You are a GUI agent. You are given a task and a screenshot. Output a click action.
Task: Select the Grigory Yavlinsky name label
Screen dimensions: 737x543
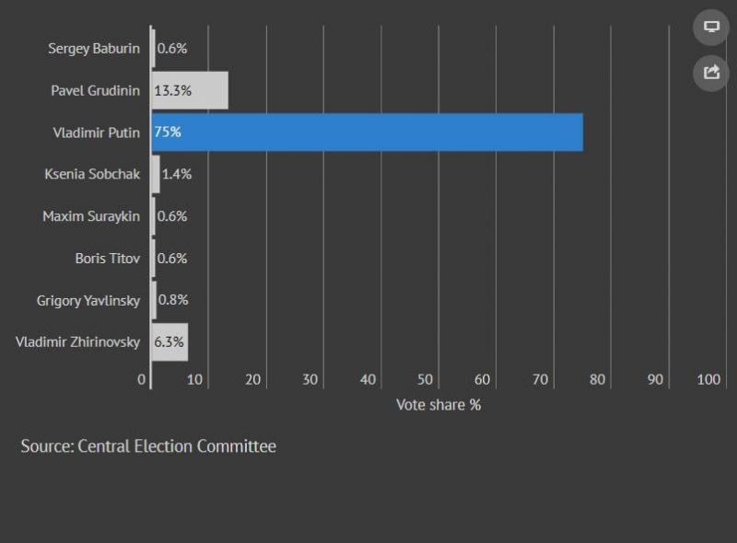point(88,300)
